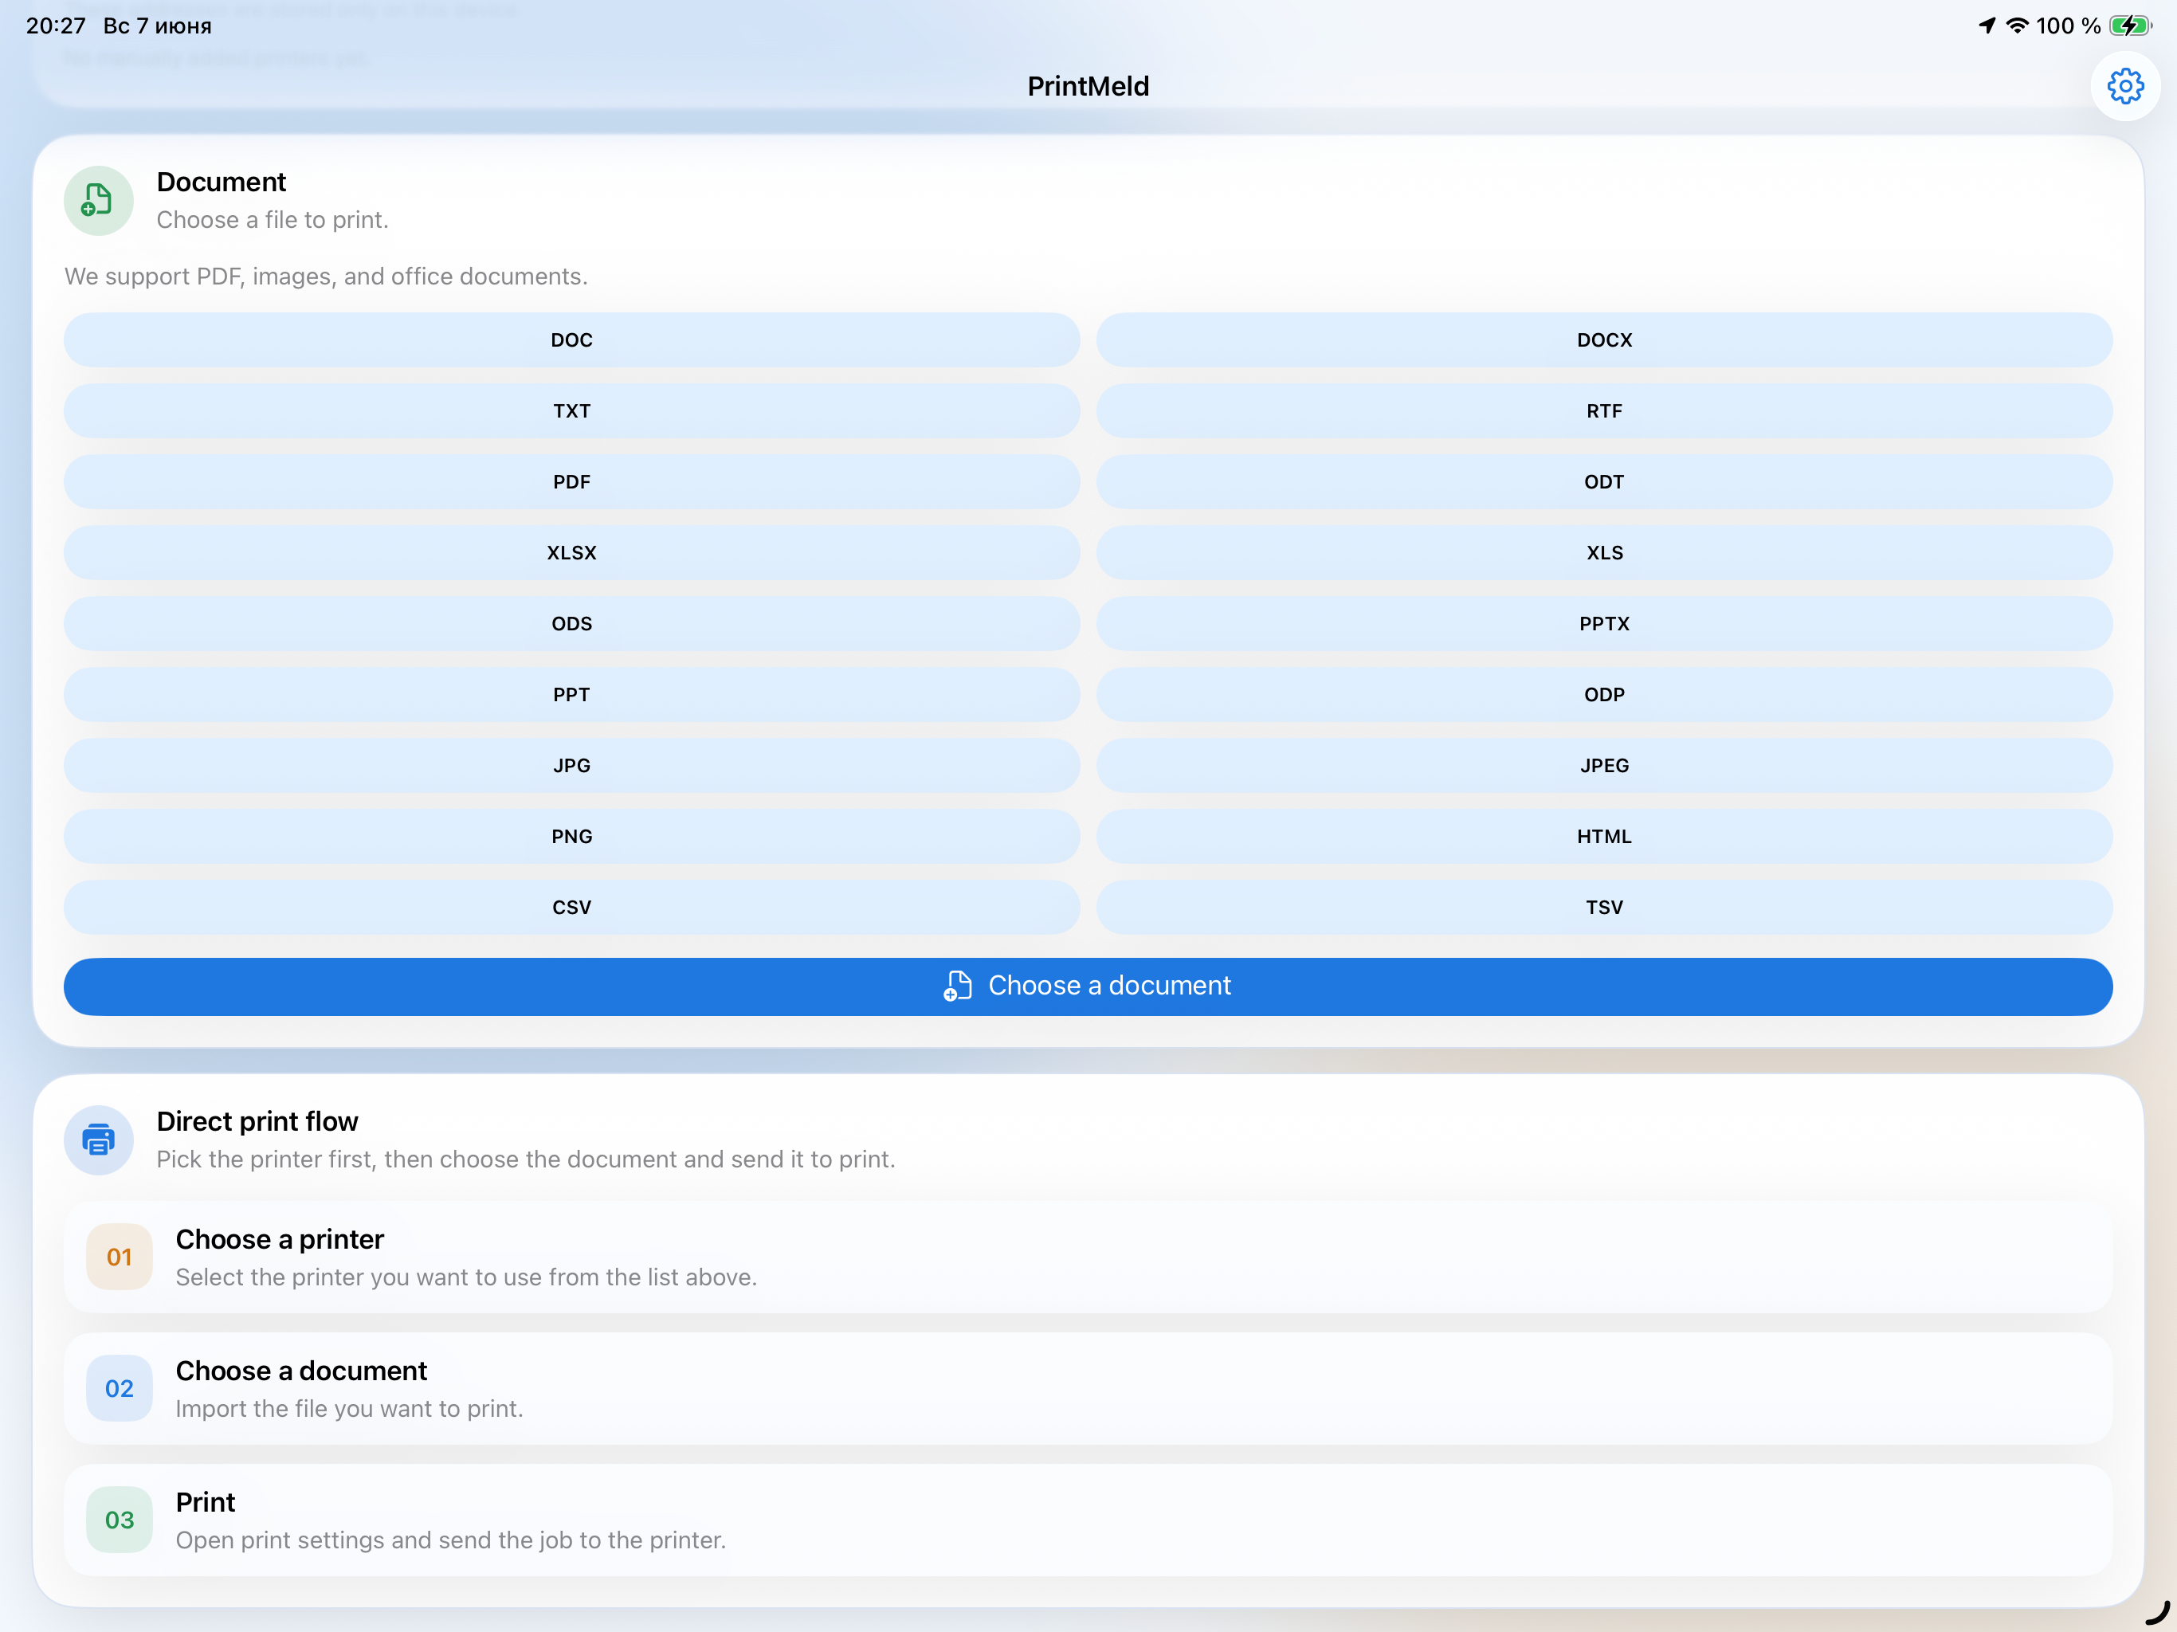Screen dimensions: 2177x1632
Task: Select the XLSX format chip
Action: [572, 552]
